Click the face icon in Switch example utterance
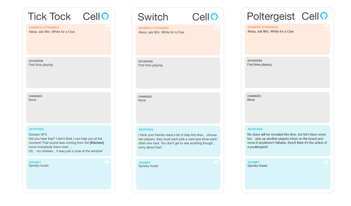This screenshot has width=351, height=206. [x=217, y=28]
